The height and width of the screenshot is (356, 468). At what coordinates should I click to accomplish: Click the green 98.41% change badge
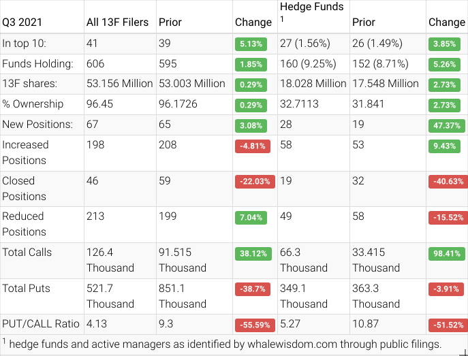point(447,253)
